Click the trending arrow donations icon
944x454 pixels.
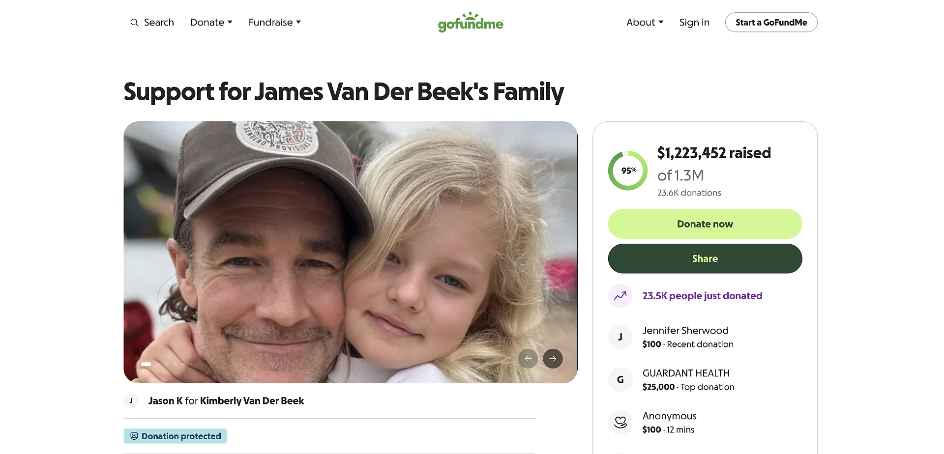click(620, 296)
